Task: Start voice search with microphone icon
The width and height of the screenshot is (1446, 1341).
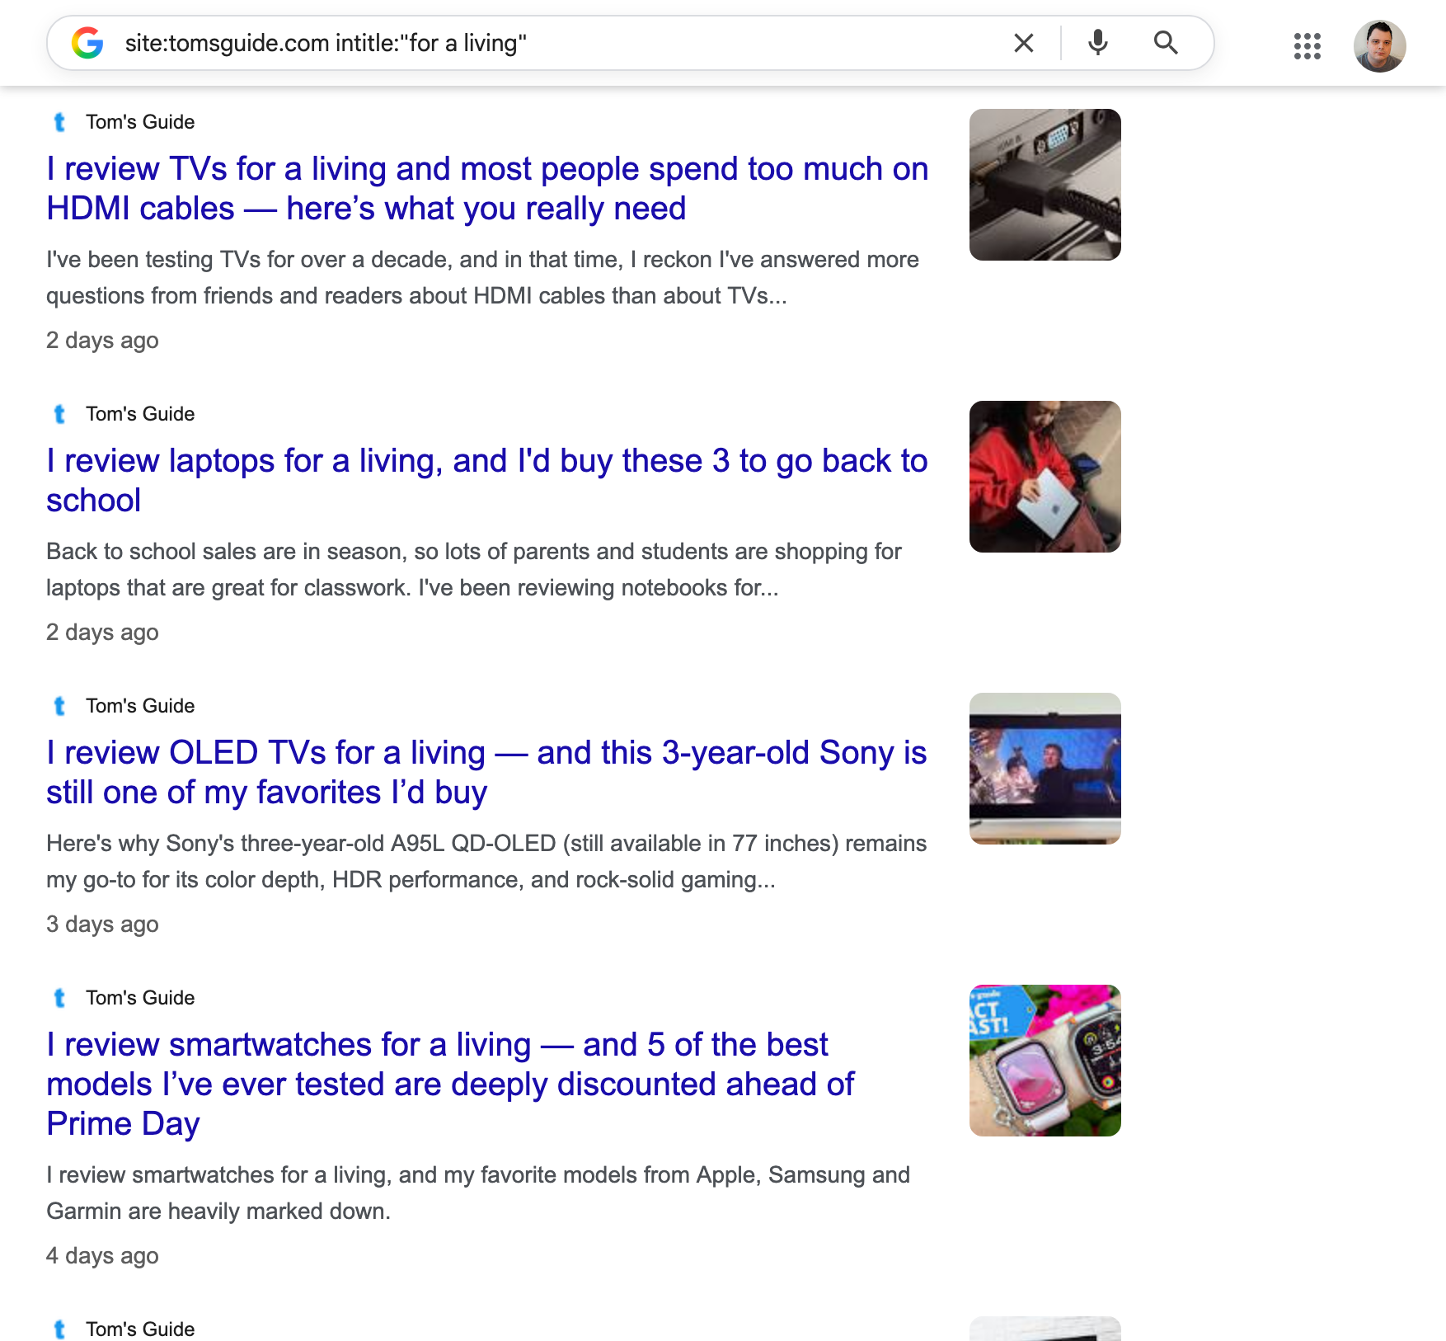Action: (x=1097, y=43)
